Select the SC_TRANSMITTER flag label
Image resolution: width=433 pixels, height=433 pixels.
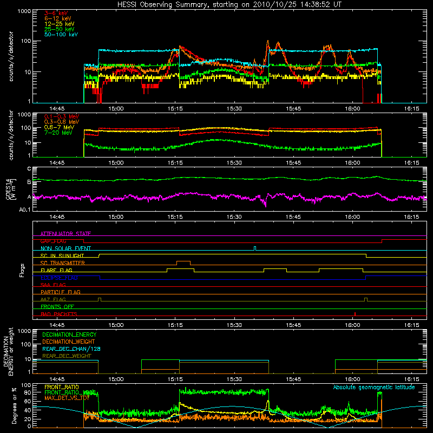(63, 263)
